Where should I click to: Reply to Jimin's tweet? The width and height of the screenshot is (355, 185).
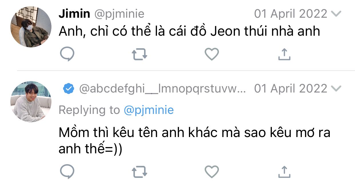point(67,54)
